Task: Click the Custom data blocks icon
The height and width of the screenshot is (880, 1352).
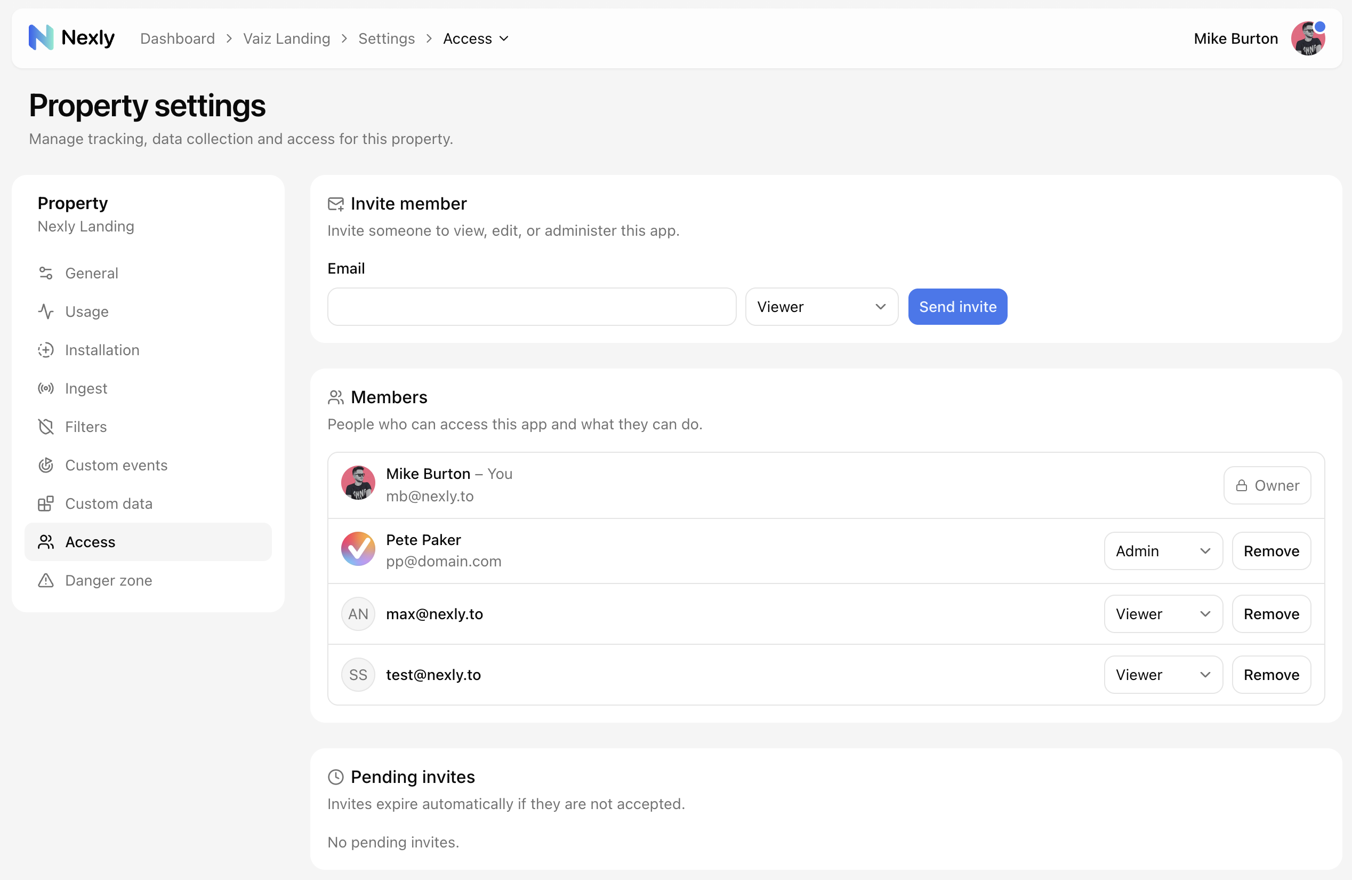Action: (x=46, y=503)
